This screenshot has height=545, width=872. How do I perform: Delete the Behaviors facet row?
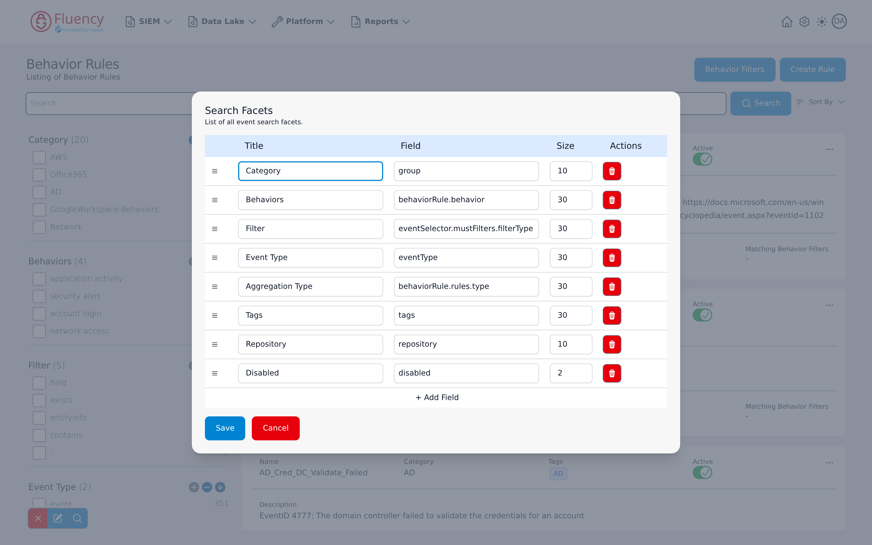click(612, 200)
